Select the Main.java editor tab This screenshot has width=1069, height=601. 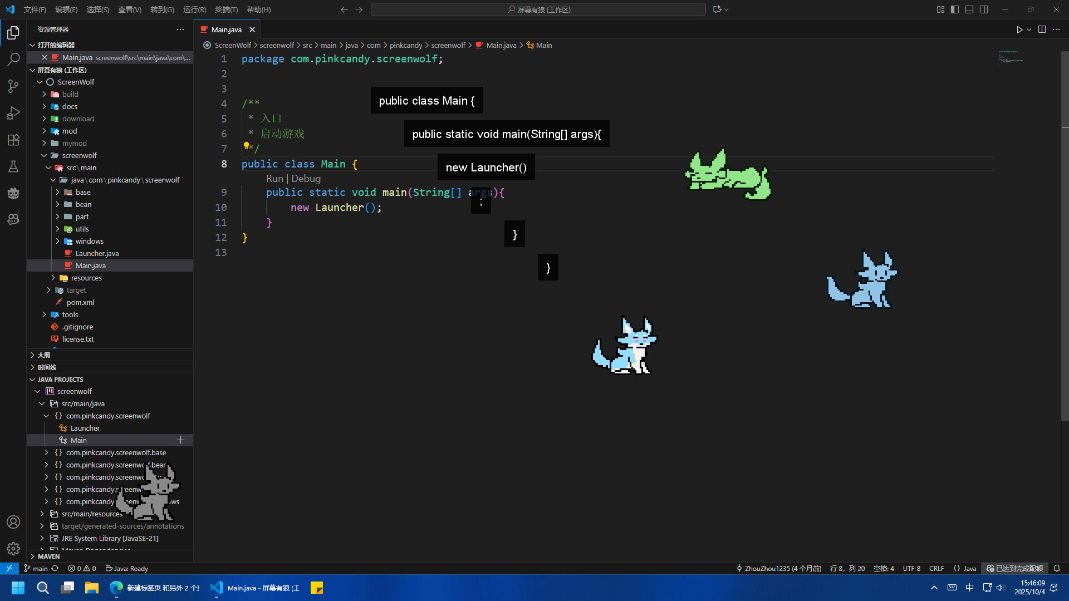click(225, 29)
